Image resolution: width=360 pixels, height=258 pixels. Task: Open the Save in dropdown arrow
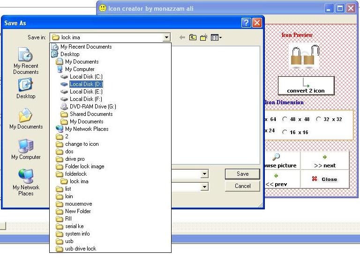pos(166,37)
